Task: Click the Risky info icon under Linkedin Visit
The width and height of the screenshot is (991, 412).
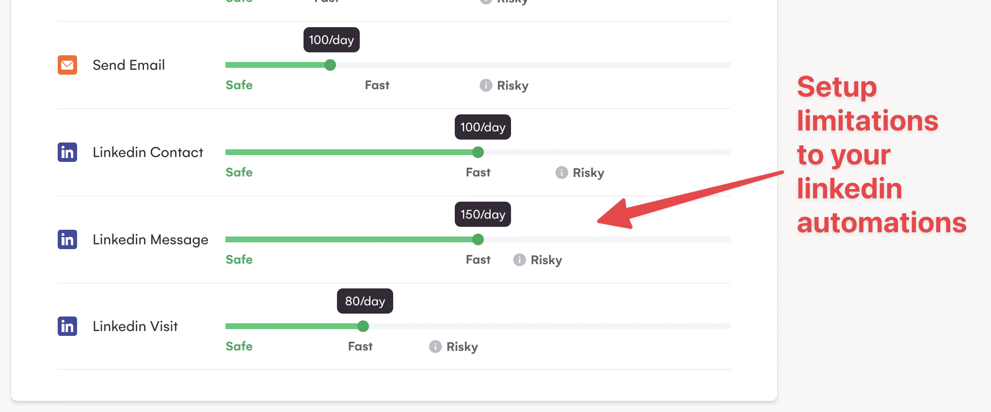Action: pos(435,347)
